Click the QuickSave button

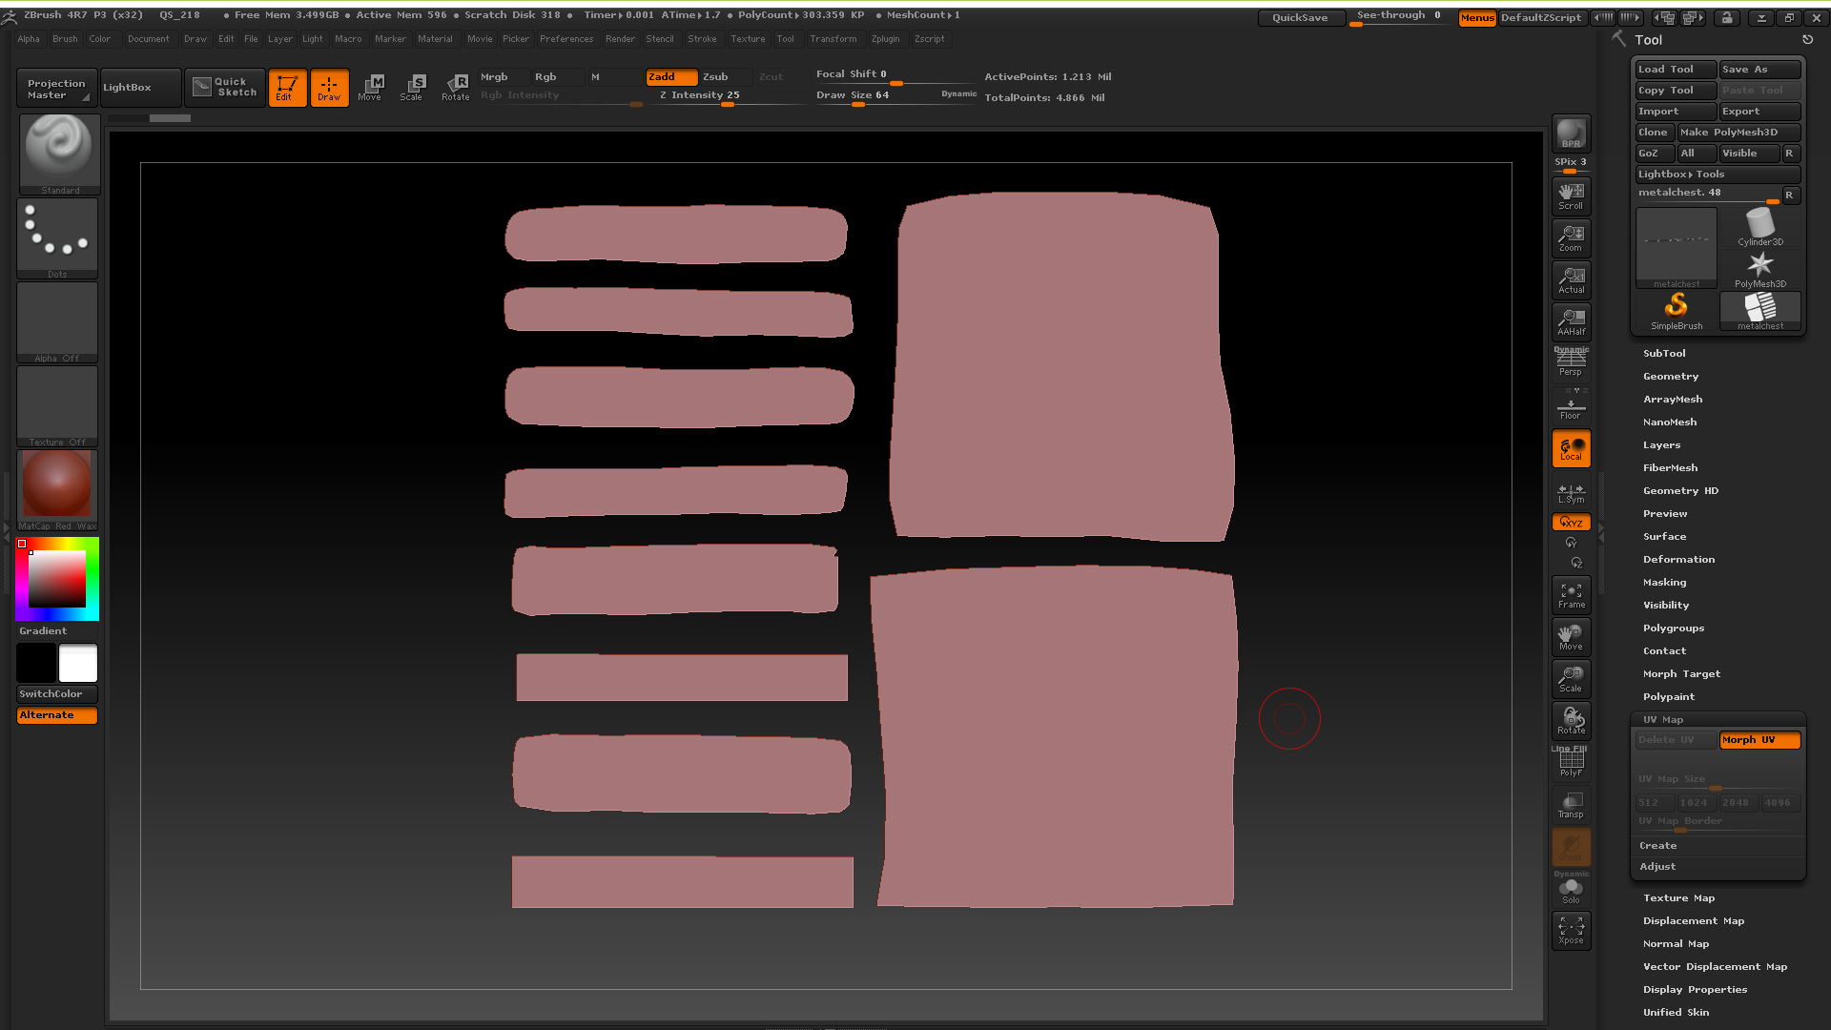point(1301,17)
